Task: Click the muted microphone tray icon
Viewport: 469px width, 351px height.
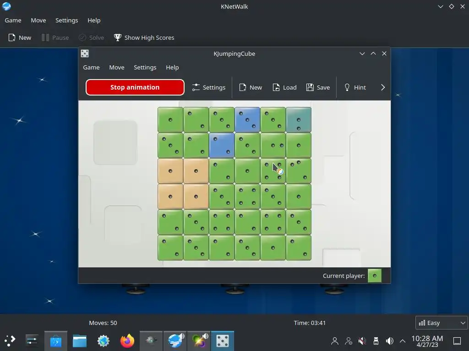Action: (362, 340)
